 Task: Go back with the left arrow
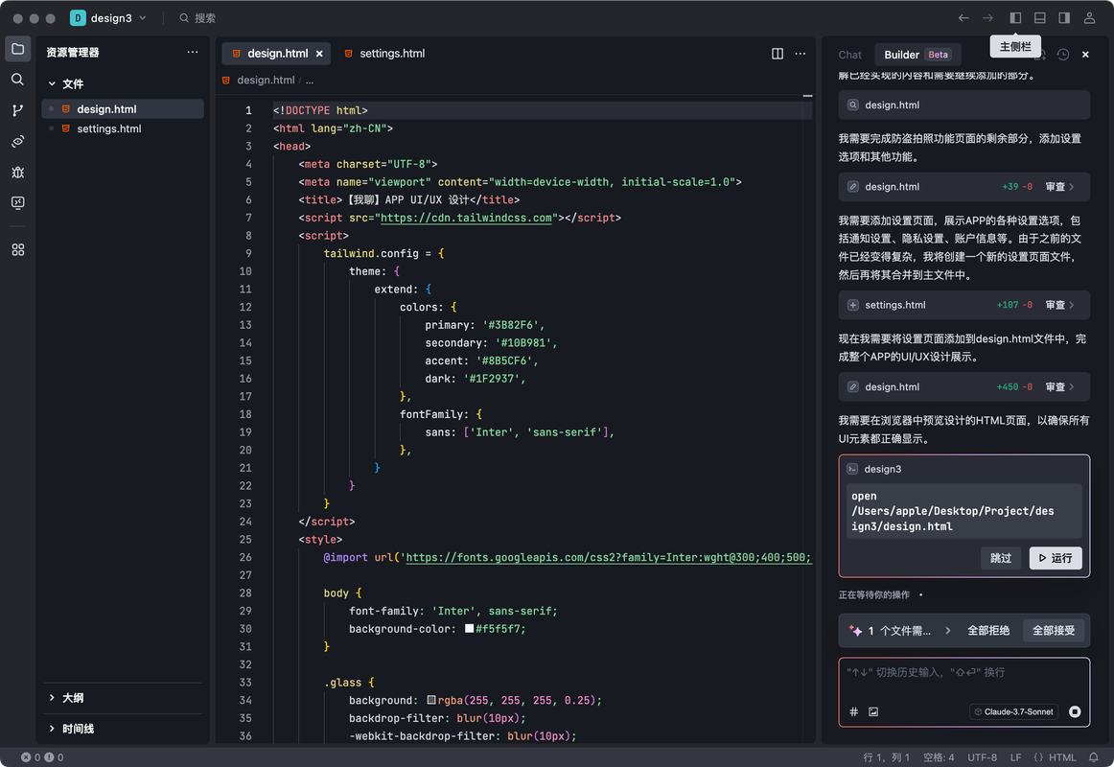[963, 18]
